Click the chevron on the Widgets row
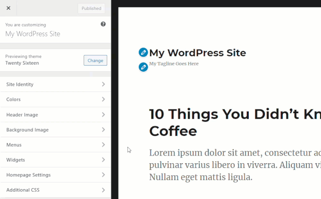The height and width of the screenshot is (199, 321). point(103,160)
